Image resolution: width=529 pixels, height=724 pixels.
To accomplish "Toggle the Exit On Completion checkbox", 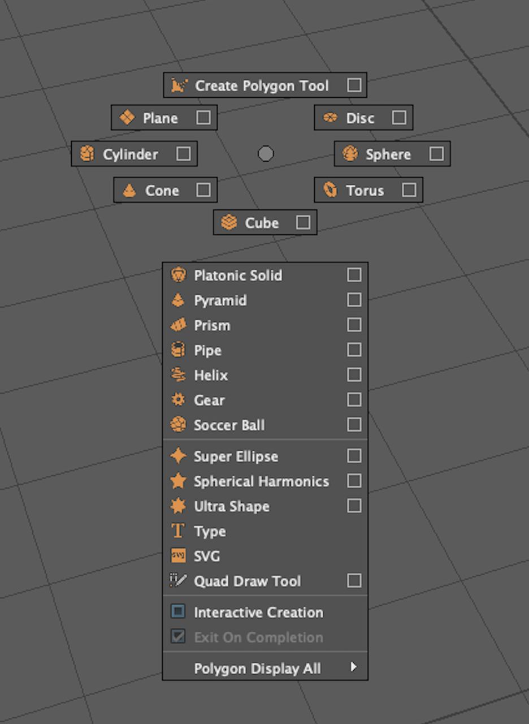I will (178, 636).
